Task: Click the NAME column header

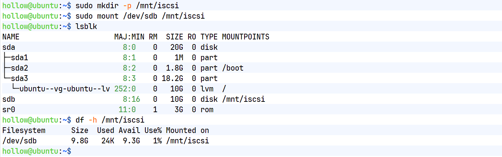Action: coord(11,37)
